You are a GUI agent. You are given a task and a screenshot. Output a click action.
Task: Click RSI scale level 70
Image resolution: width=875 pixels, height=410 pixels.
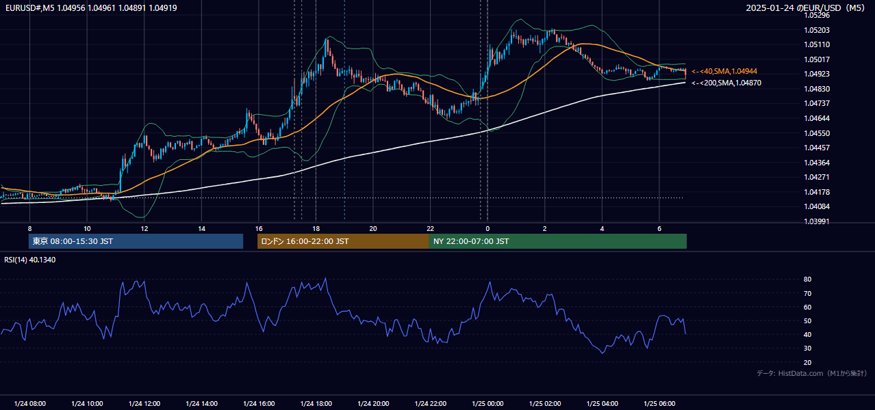pyautogui.click(x=808, y=293)
